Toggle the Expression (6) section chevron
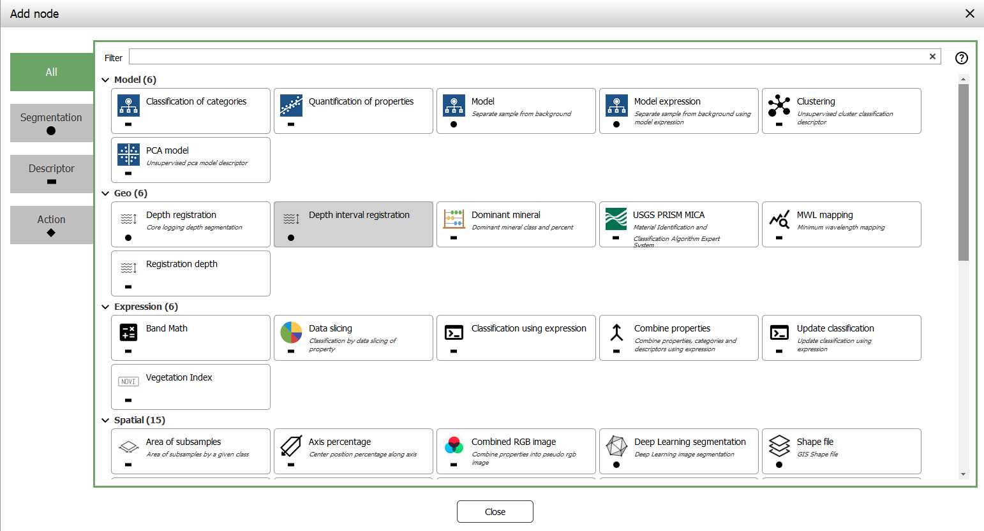The height and width of the screenshot is (531, 984). click(x=105, y=307)
